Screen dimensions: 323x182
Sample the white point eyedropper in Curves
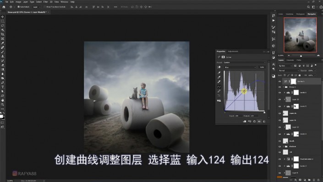219,82
